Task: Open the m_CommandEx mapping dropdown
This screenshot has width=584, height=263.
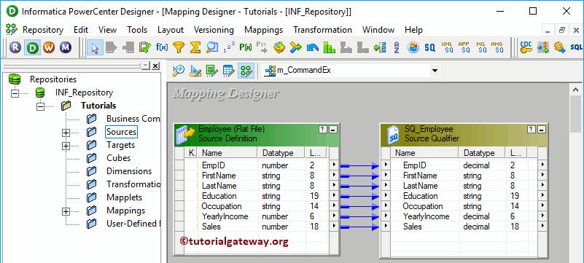Action: point(434,71)
